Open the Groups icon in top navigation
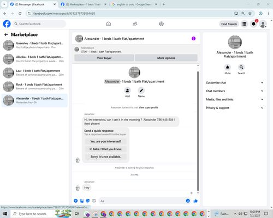This screenshot has width=273, height=218. (161, 24)
